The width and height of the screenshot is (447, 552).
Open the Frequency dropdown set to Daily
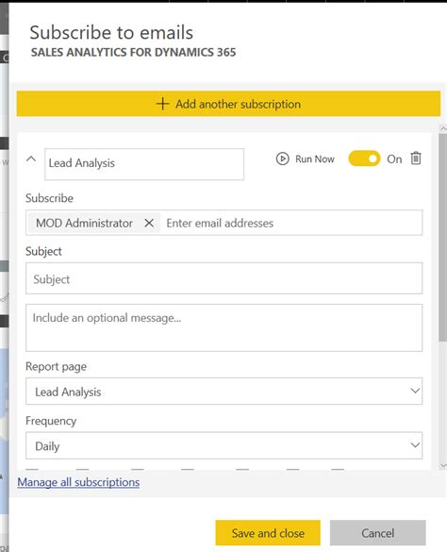pos(223,445)
